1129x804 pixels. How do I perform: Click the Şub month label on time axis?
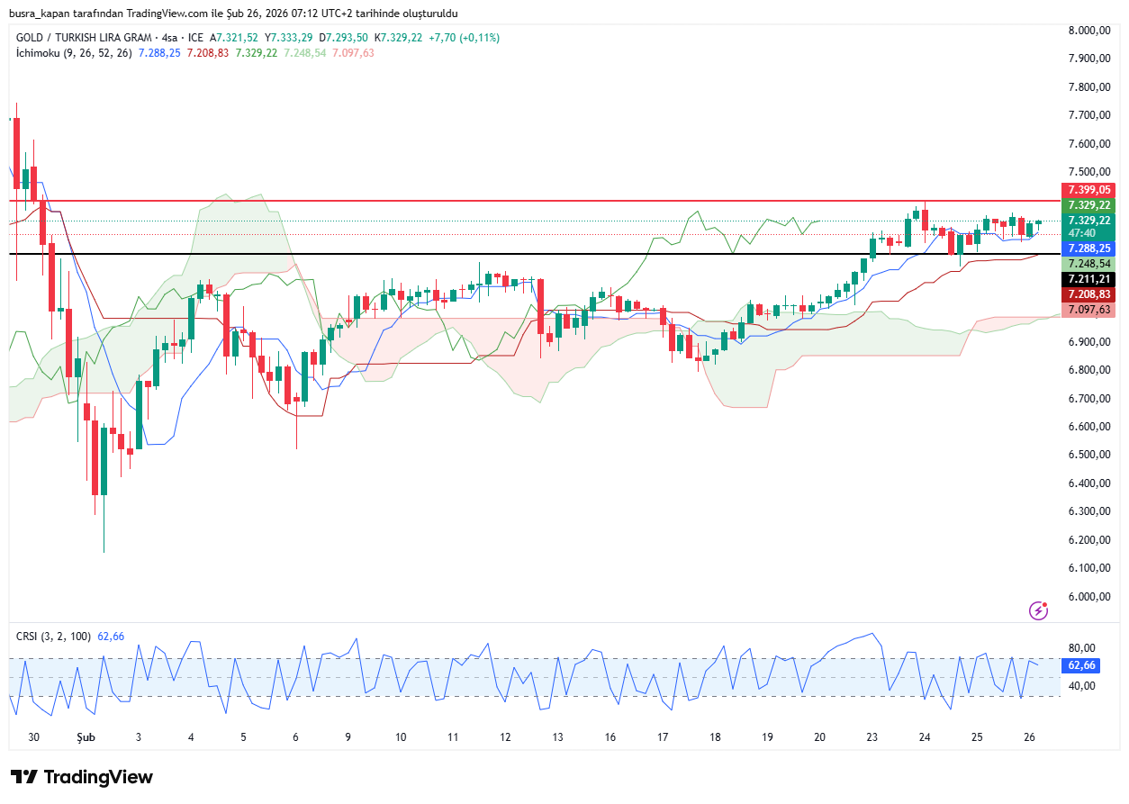click(x=86, y=736)
